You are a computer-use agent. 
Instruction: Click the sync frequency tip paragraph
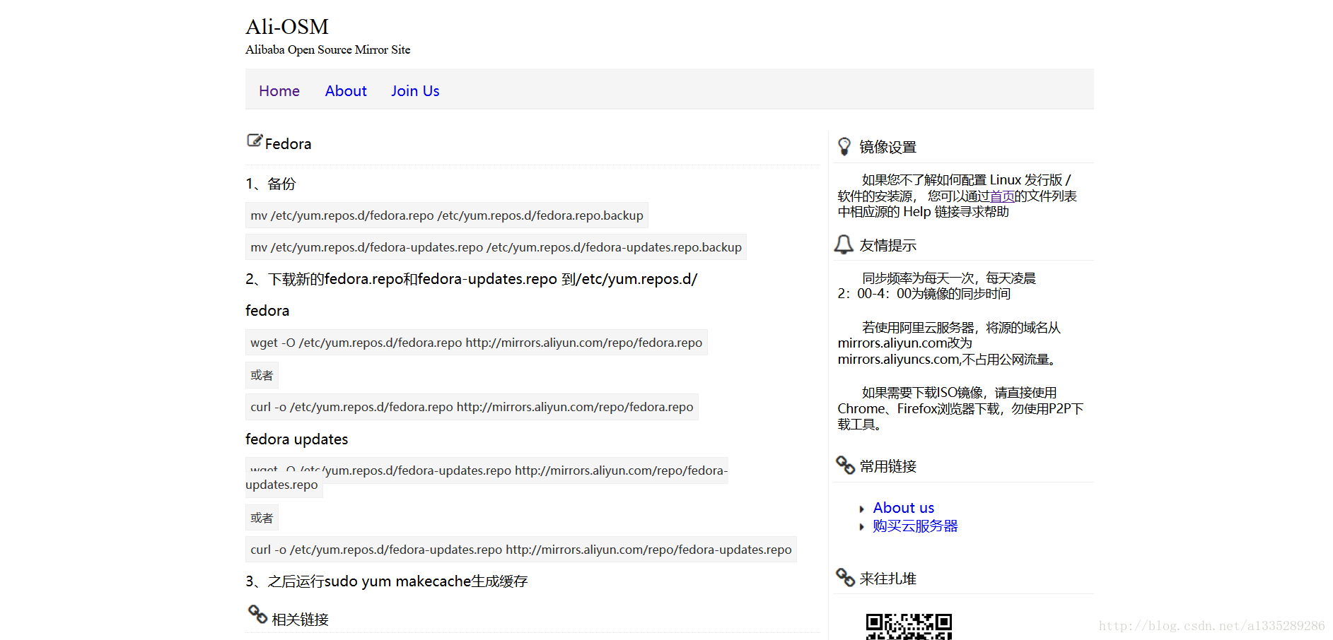[x=936, y=286]
